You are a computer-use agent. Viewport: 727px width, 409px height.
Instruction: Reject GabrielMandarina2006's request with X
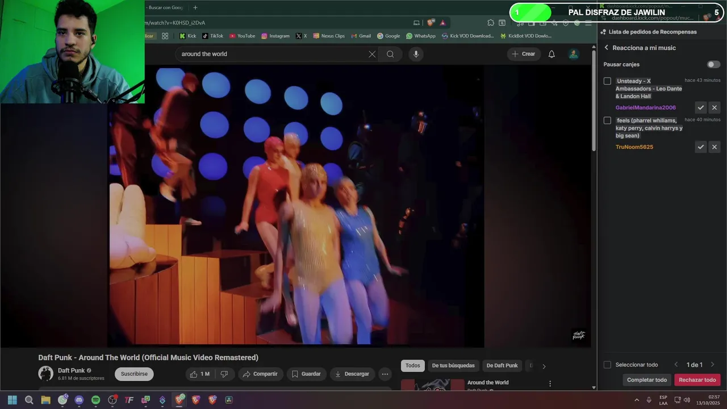click(x=715, y=107)
